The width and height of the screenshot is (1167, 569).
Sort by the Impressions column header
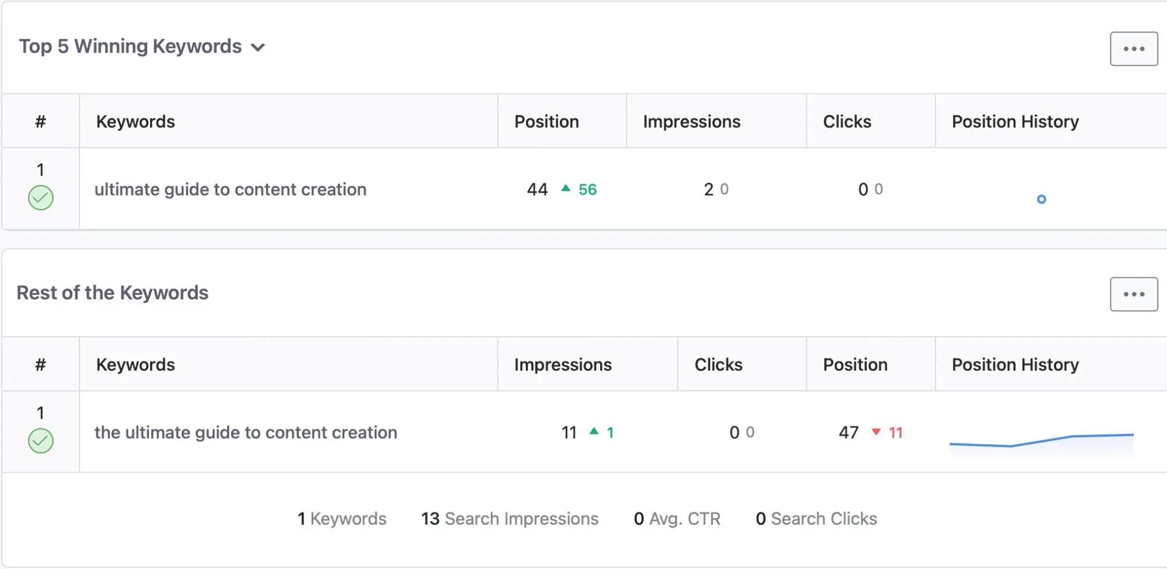pos(691,121)
